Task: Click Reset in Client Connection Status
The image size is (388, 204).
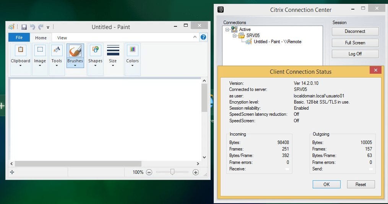Action: (360, 184)
